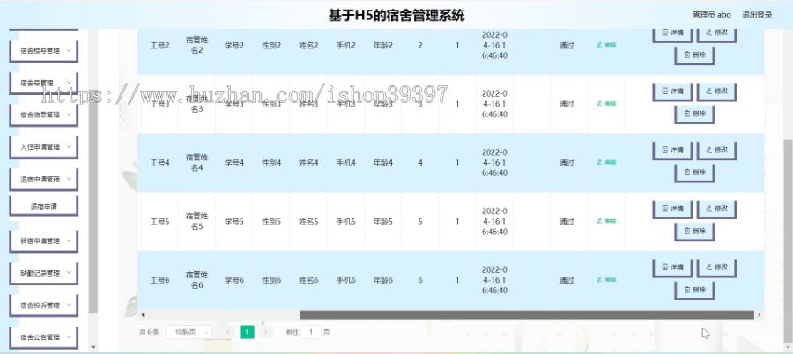The image size is (793, 354).
Task: Select the 年龄4 cell
Action: 383,163
